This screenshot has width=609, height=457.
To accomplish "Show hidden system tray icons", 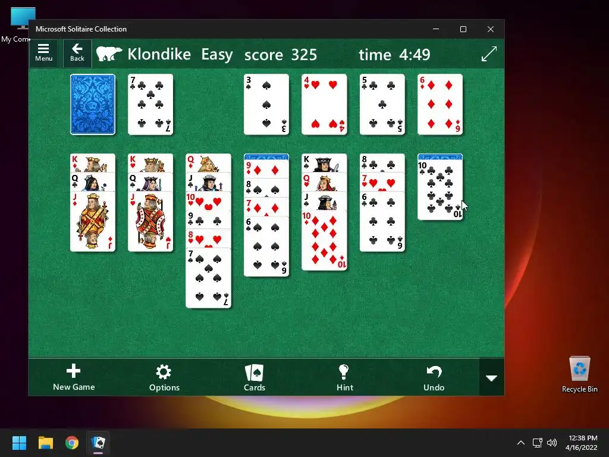I will (x=521, y=443).
